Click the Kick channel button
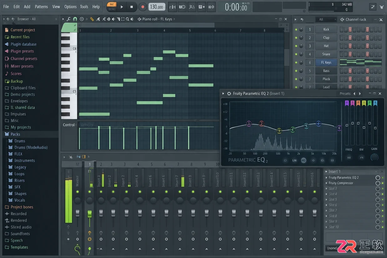This screenshot has width=387, height=258. [326, 29]
